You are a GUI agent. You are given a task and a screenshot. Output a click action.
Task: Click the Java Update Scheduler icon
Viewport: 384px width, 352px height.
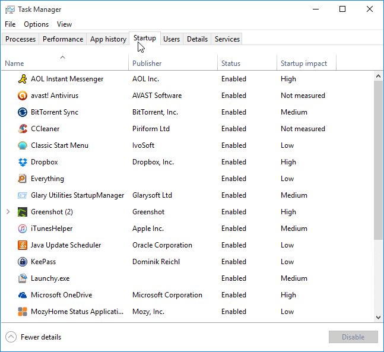tap(23, 245)
